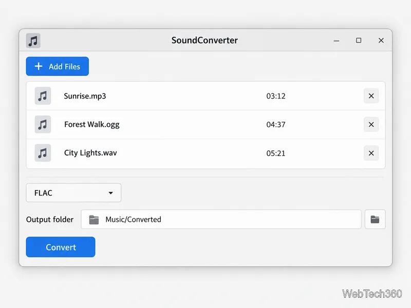Select the Forest Walk.ogg file name
The height and width of the screenshot is (308, 411).
92,124
